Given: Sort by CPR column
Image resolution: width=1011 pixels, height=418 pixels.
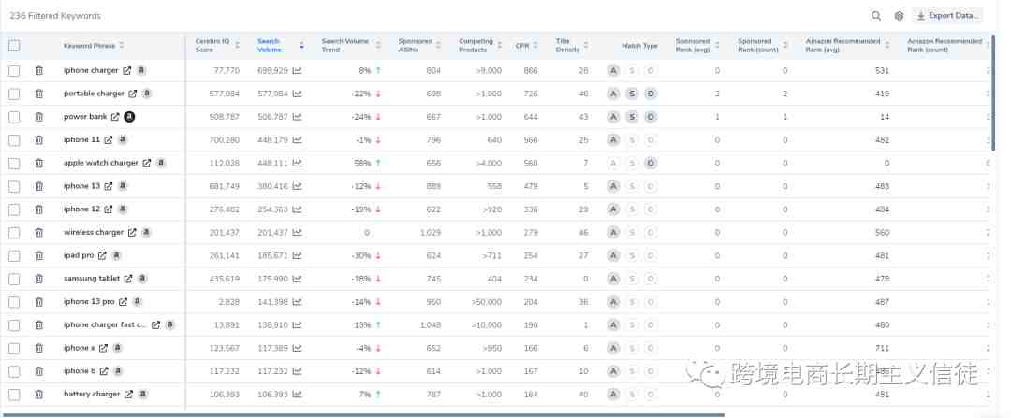Looking at the screenshot, I should pyautogui.click(x=535, y=46).
